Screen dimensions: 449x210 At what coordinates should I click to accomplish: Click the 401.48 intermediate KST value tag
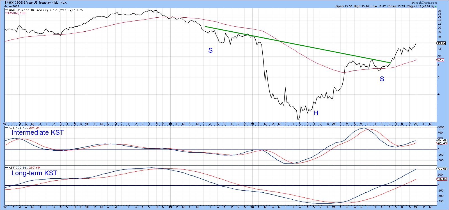(x=441, y=140)
